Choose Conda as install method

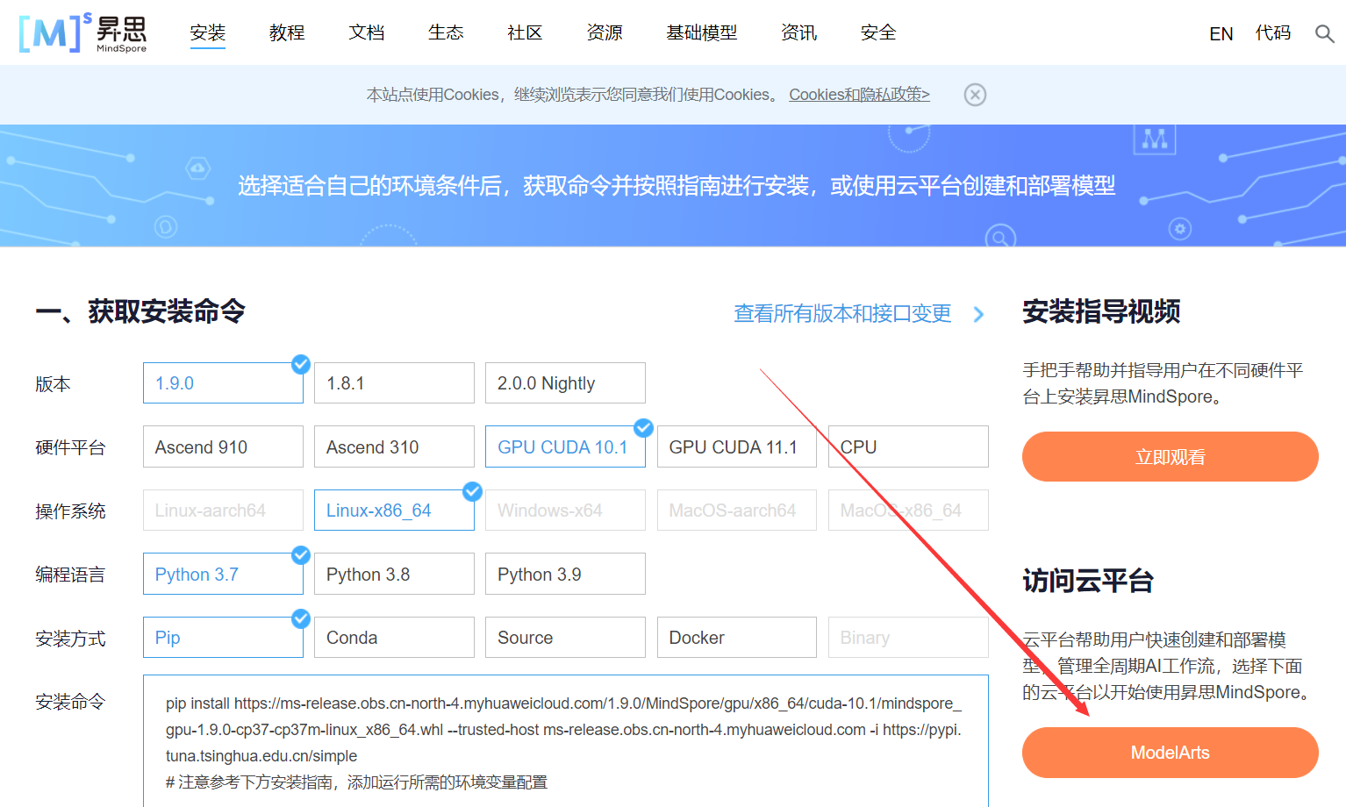(393, 637)
